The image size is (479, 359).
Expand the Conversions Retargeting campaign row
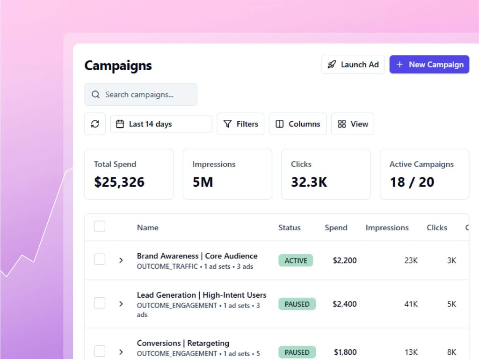tap(121, 352)
